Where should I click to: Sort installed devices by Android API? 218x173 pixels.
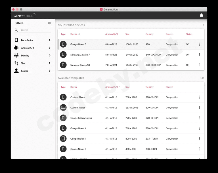click(111, 34)
